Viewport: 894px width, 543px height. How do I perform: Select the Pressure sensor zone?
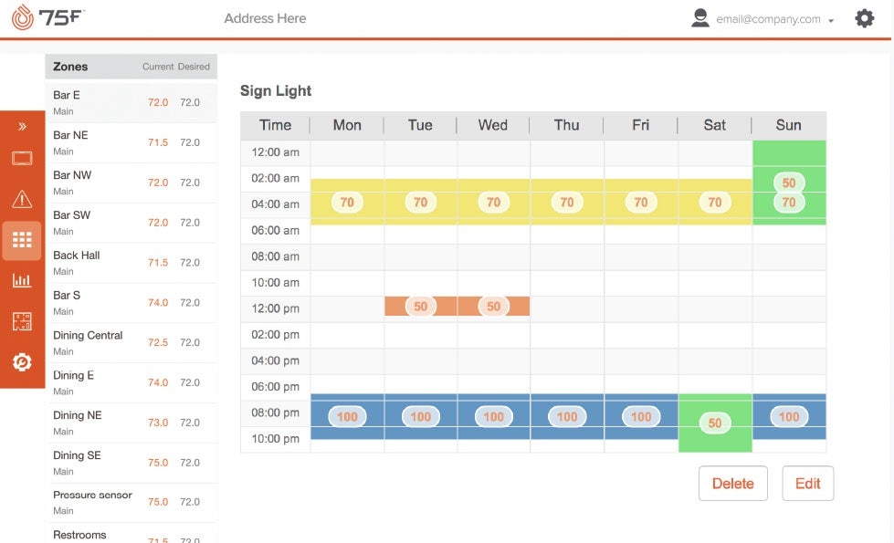pos(131,502)
